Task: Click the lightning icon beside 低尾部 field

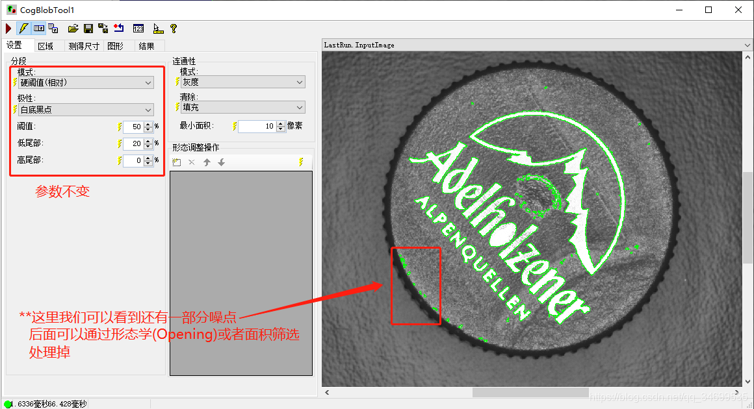Action: coord(119,143)
